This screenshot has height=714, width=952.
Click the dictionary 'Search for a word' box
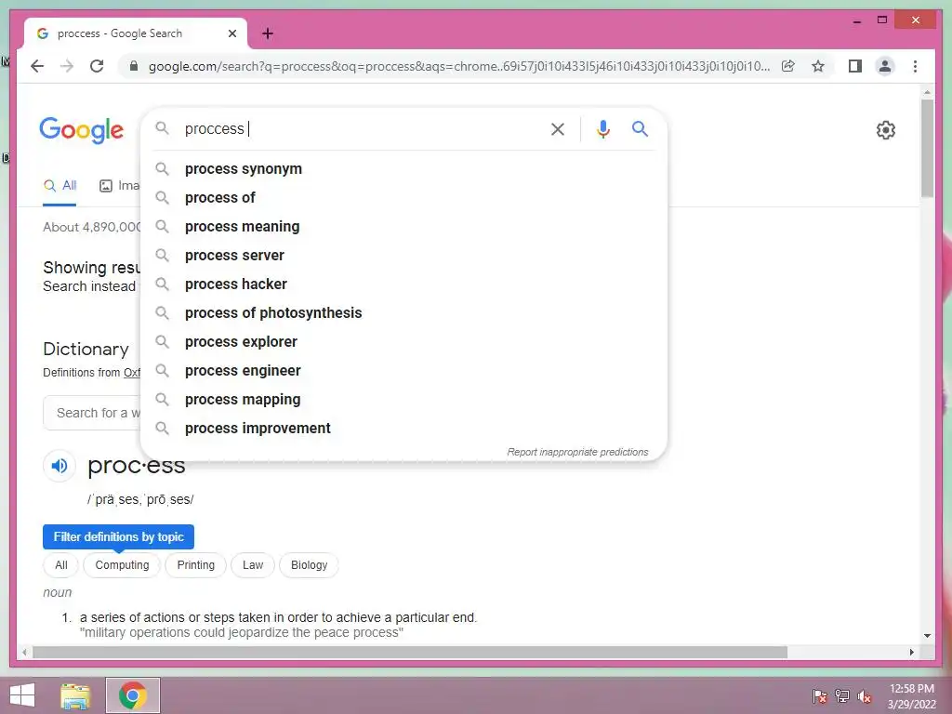pos(92,413)
